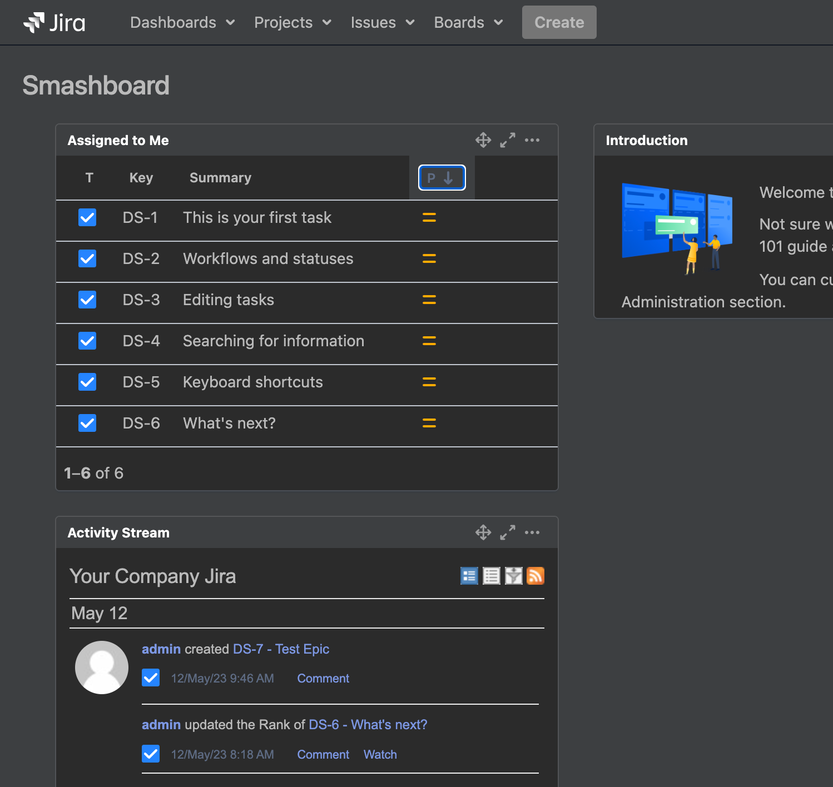Click task type icon for DS-2 row

(87, 258)
